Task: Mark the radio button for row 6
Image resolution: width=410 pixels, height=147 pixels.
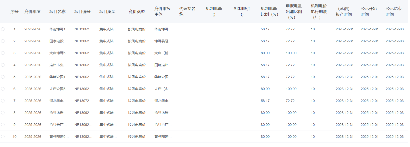Action: tap(3, 89)
